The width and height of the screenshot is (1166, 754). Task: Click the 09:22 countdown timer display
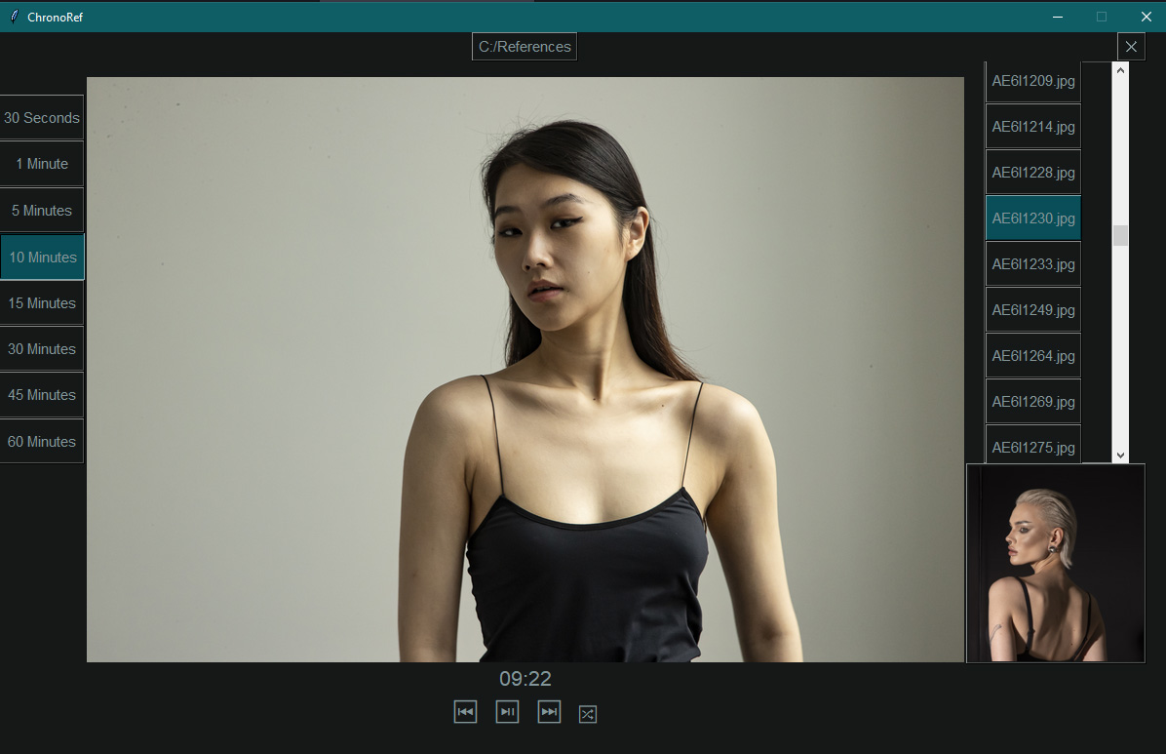pos(525,679)
